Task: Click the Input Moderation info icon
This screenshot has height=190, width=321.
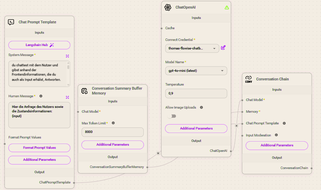Action: pyautogui.click(x=276, y=135)
